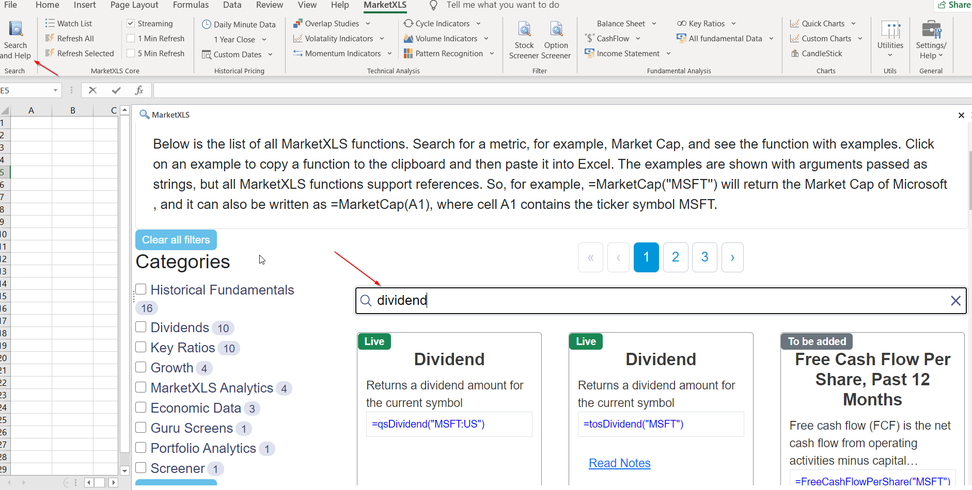Check the Dividends category filter
Screen dimensions: 972x490
coord(140,326)
